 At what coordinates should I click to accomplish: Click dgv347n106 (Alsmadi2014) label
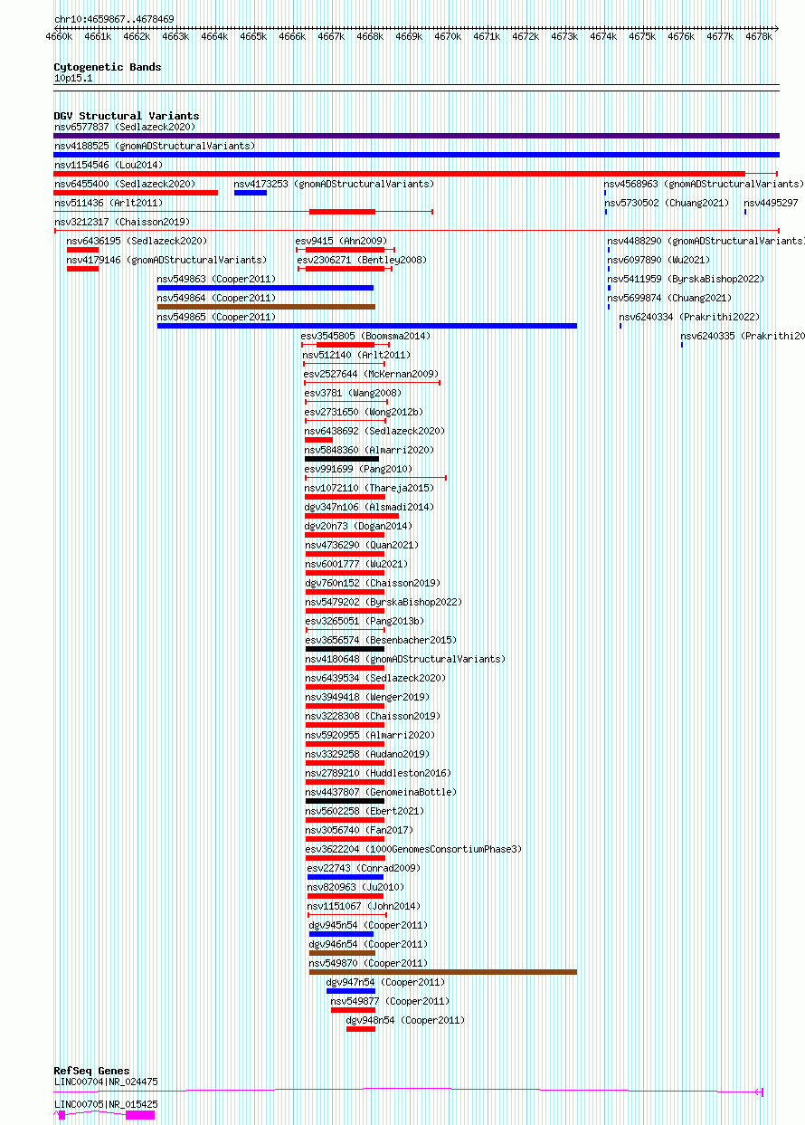coord(369,507)
